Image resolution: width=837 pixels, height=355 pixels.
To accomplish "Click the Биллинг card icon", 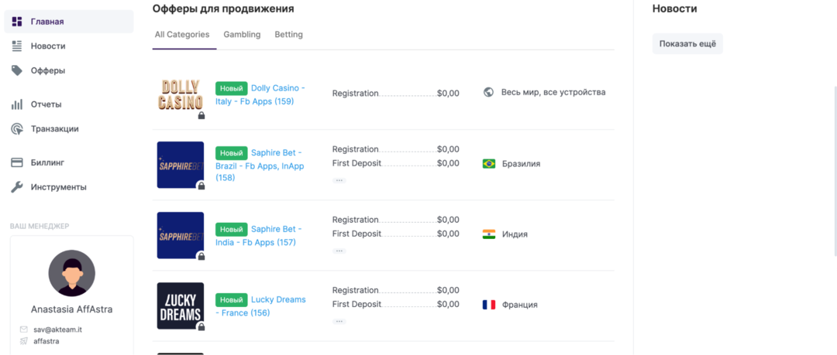I will 17,162.
